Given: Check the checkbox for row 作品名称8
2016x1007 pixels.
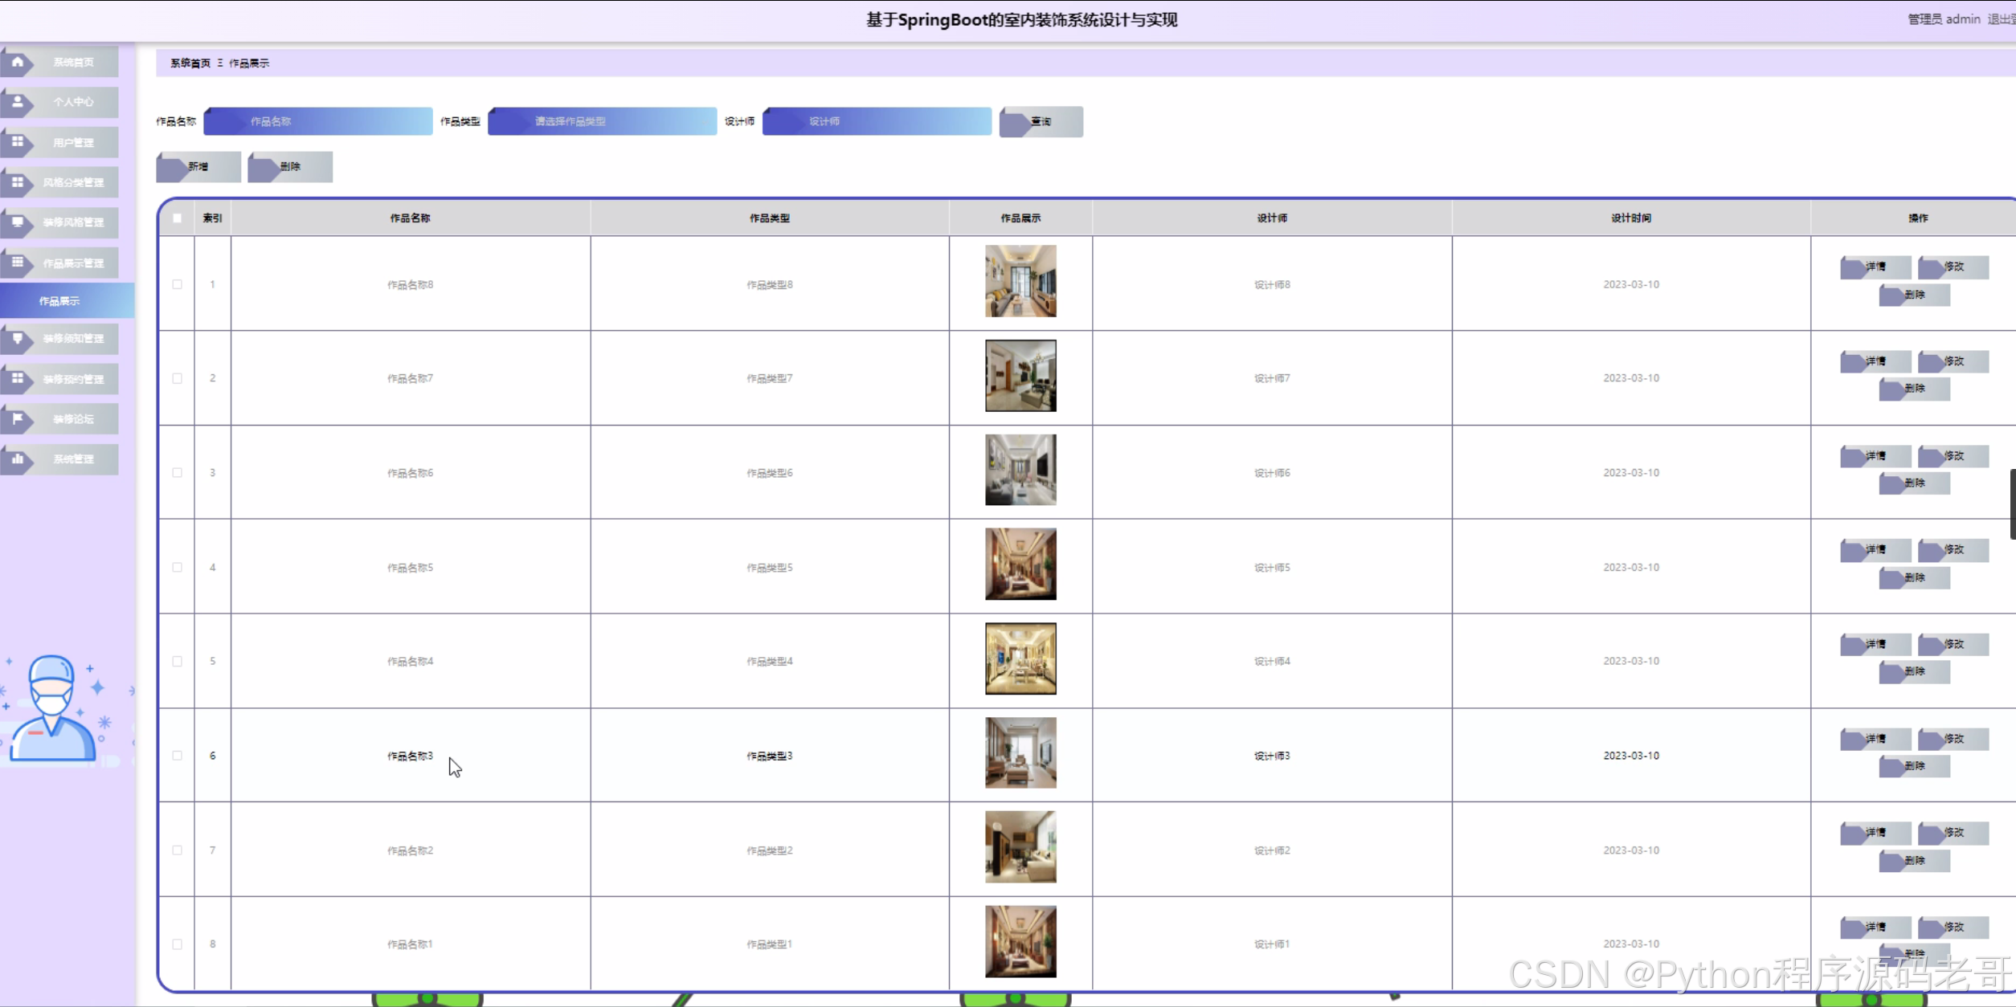Looking at the screenshot, I should pyautogui.click(x=178, y=284).
